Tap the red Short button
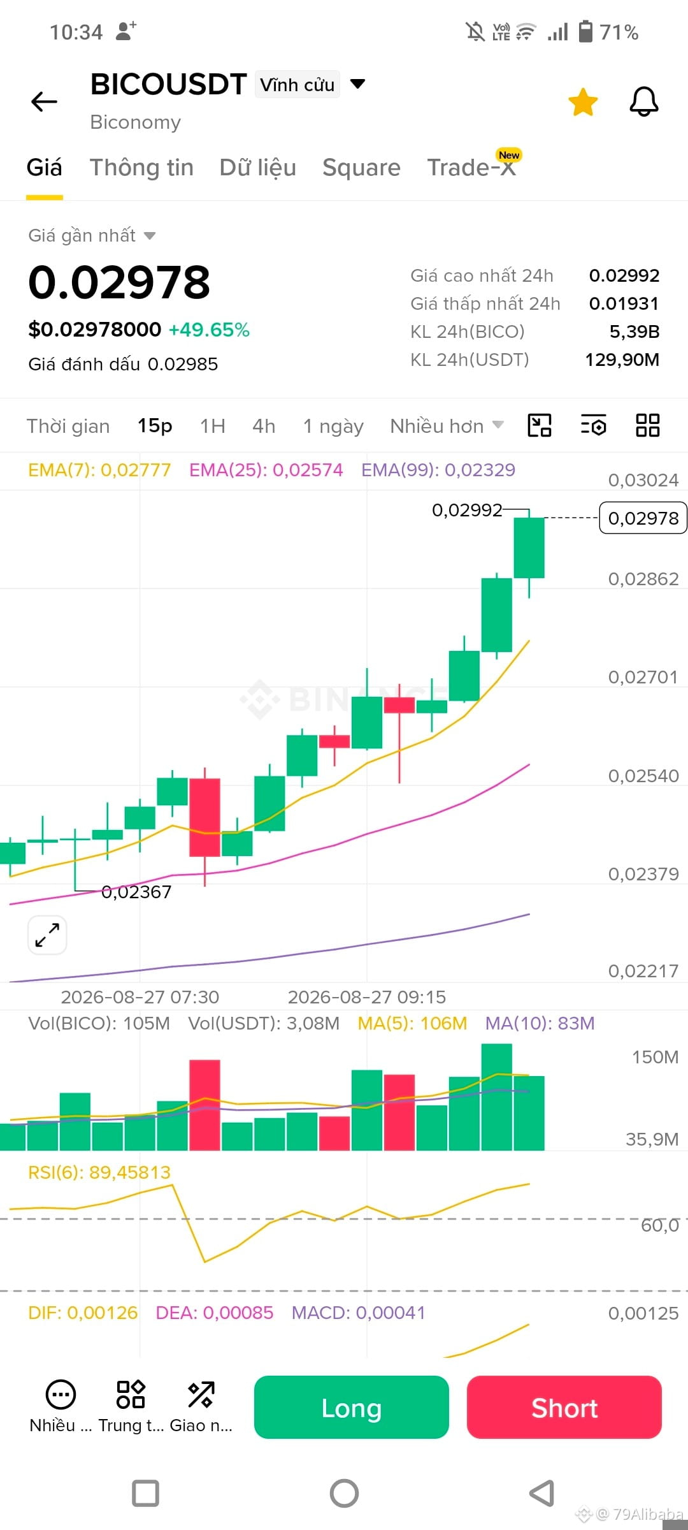This screenshot has width=688, height=1530. (564, 1408)
